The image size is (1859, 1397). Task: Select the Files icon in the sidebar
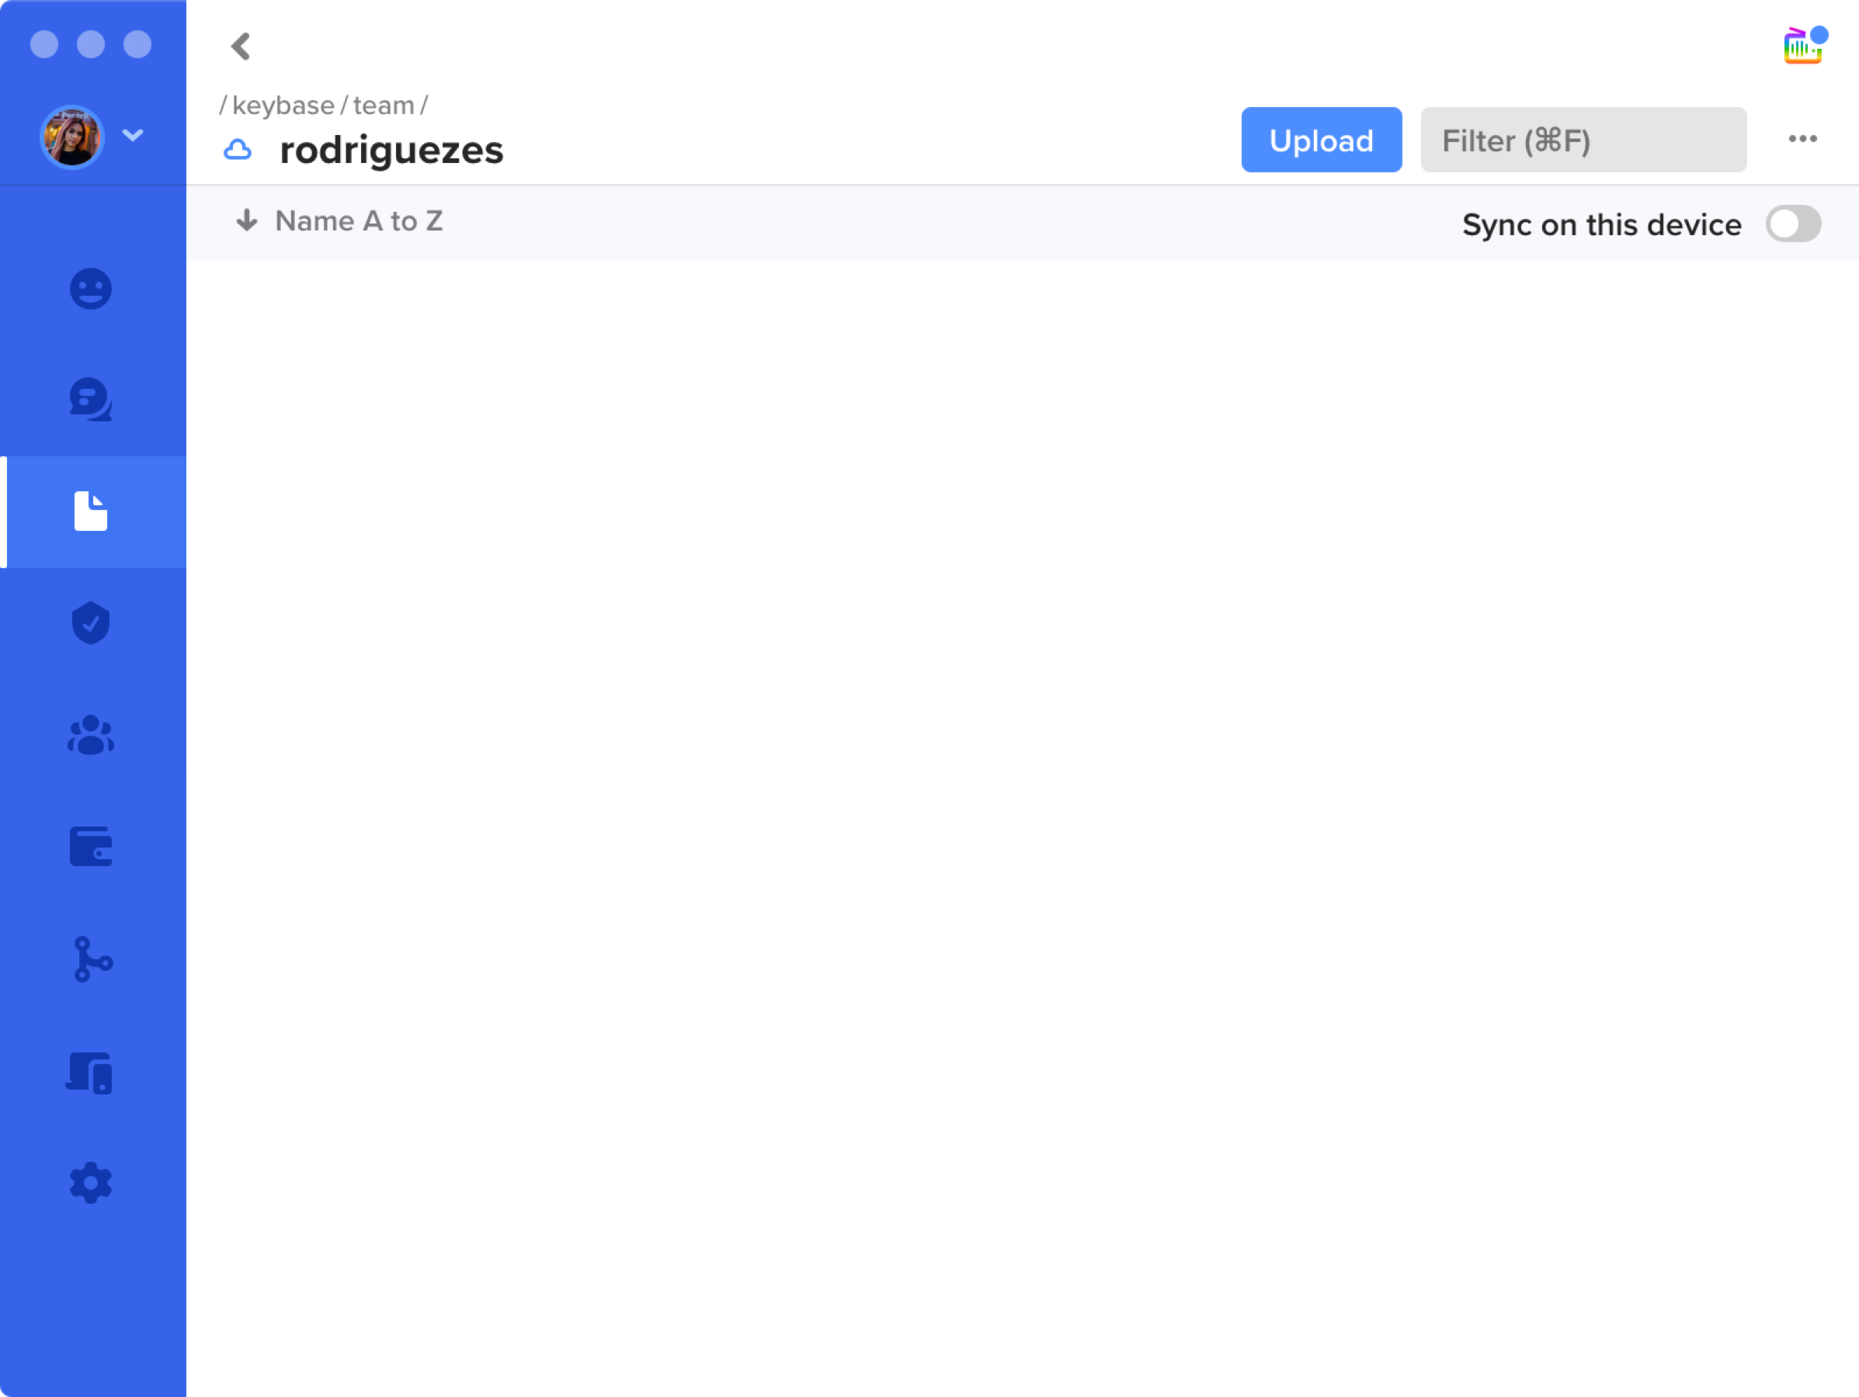click(91, 512)
